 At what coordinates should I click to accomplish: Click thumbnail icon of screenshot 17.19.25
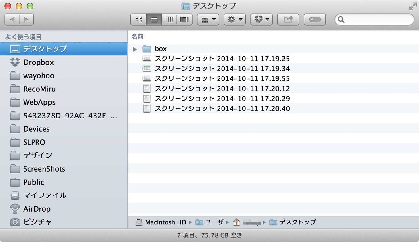147,59
